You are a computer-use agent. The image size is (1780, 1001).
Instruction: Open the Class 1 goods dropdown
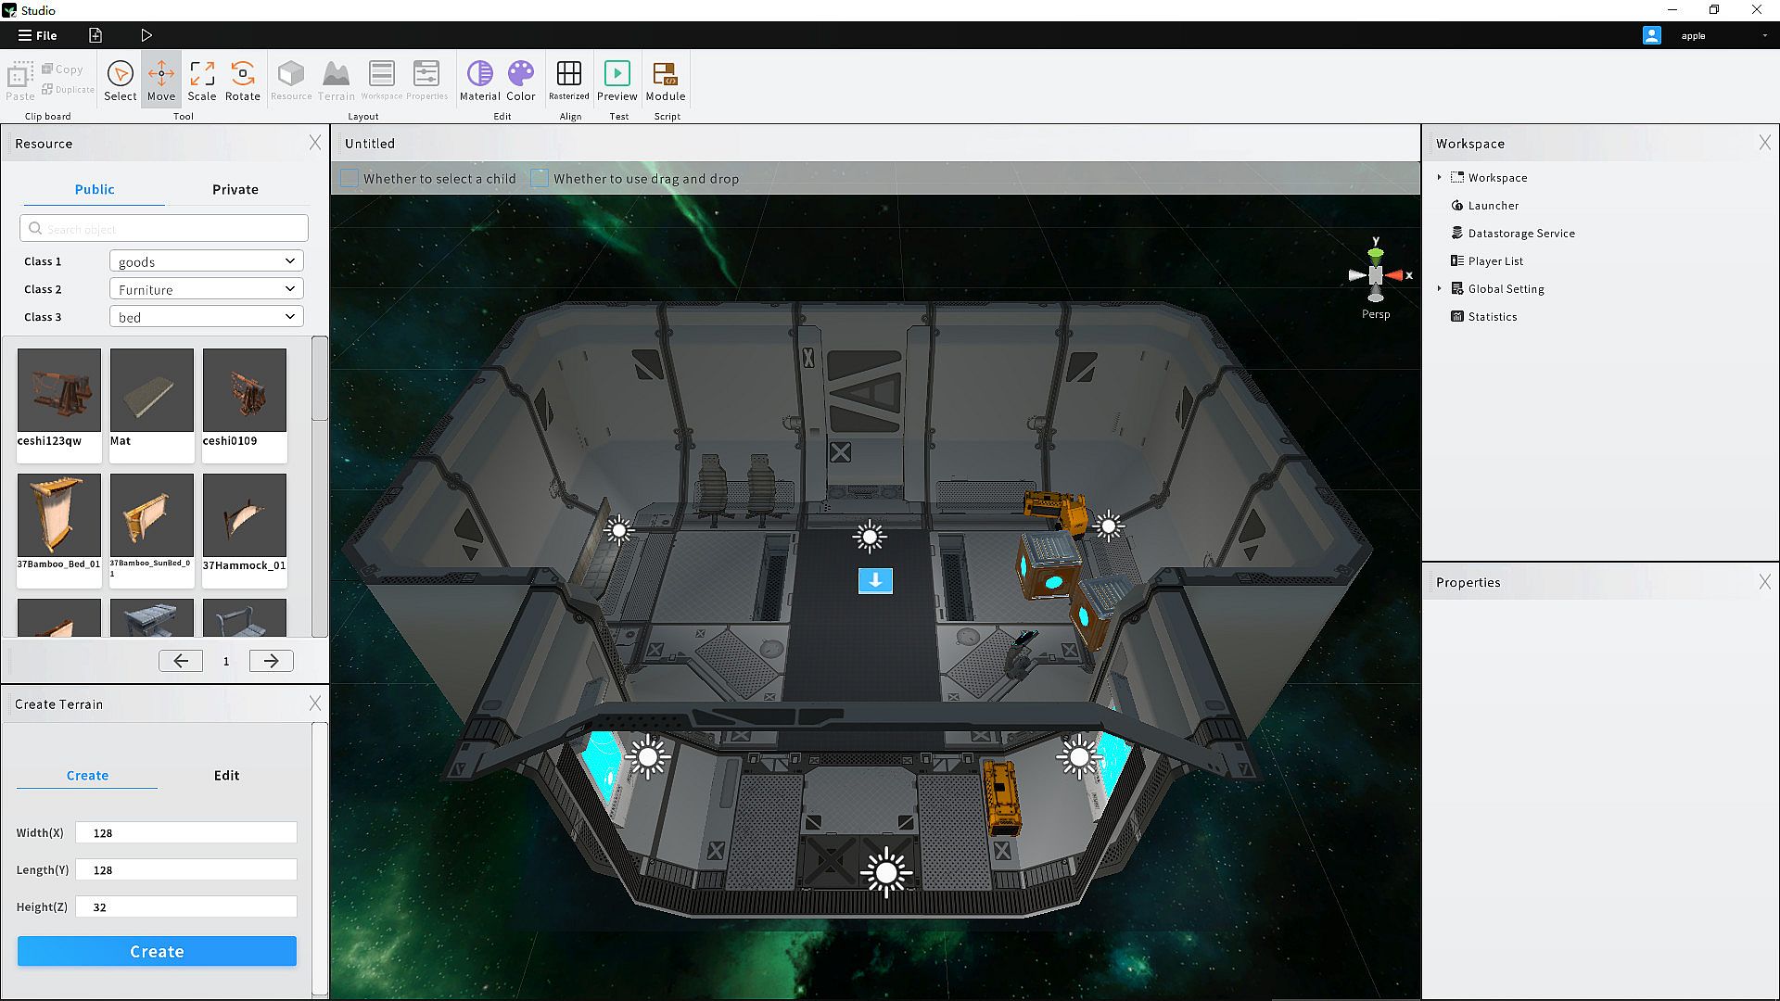coord(206,261)
